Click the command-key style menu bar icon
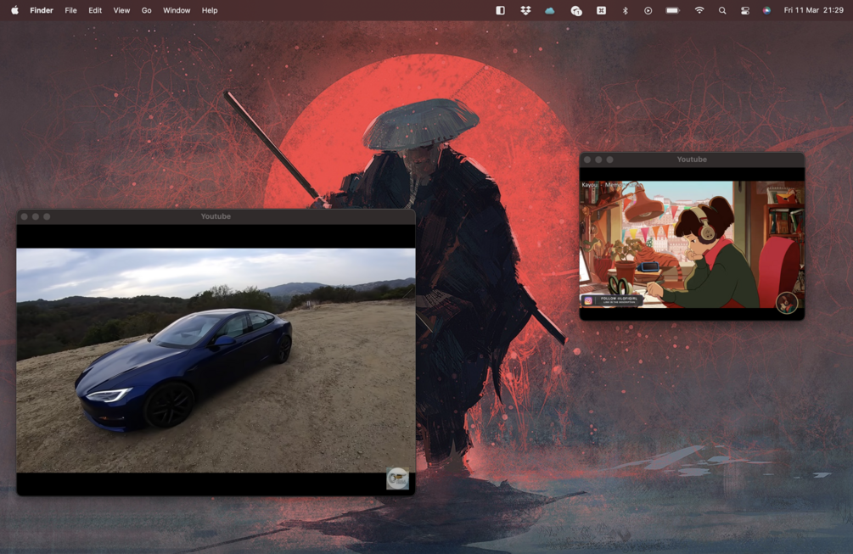The width and height of the screenshot is (853, 554). (601, 10)
